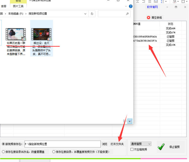Click the 完成10% status cell

point(170,45)
